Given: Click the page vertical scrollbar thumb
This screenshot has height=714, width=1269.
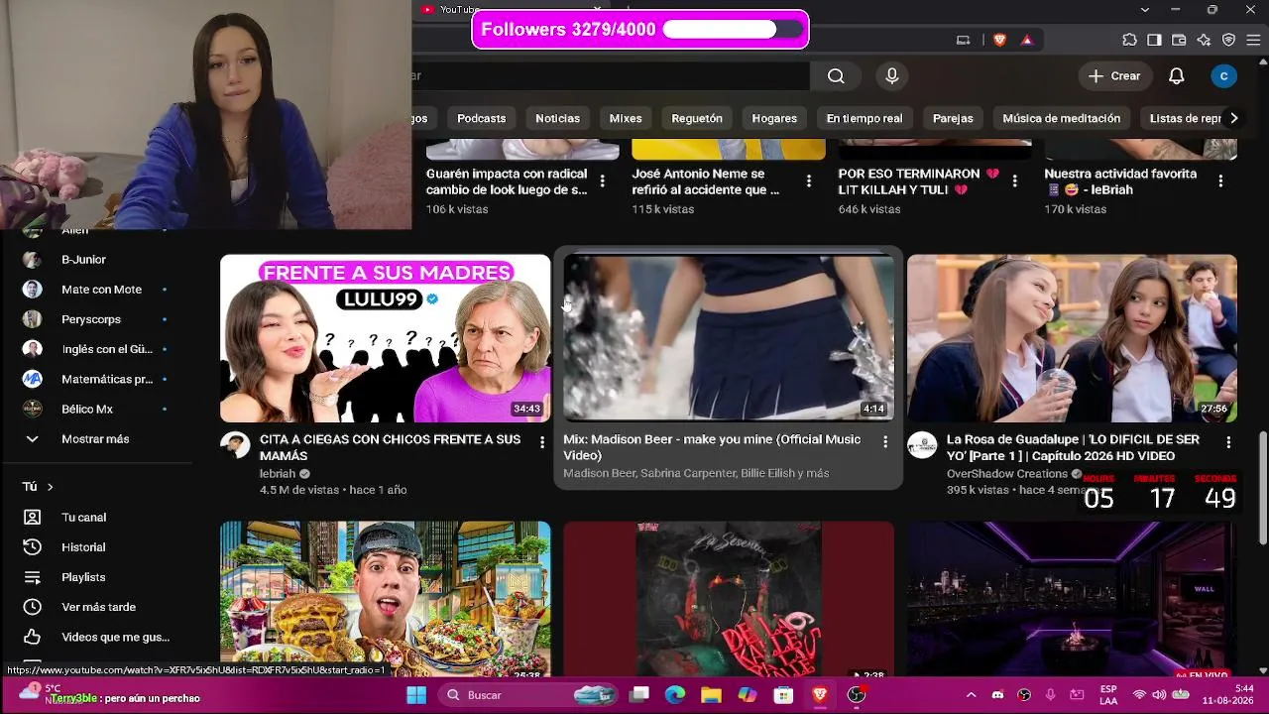Looking at the screenshot, I should (x=1262, y=488).
